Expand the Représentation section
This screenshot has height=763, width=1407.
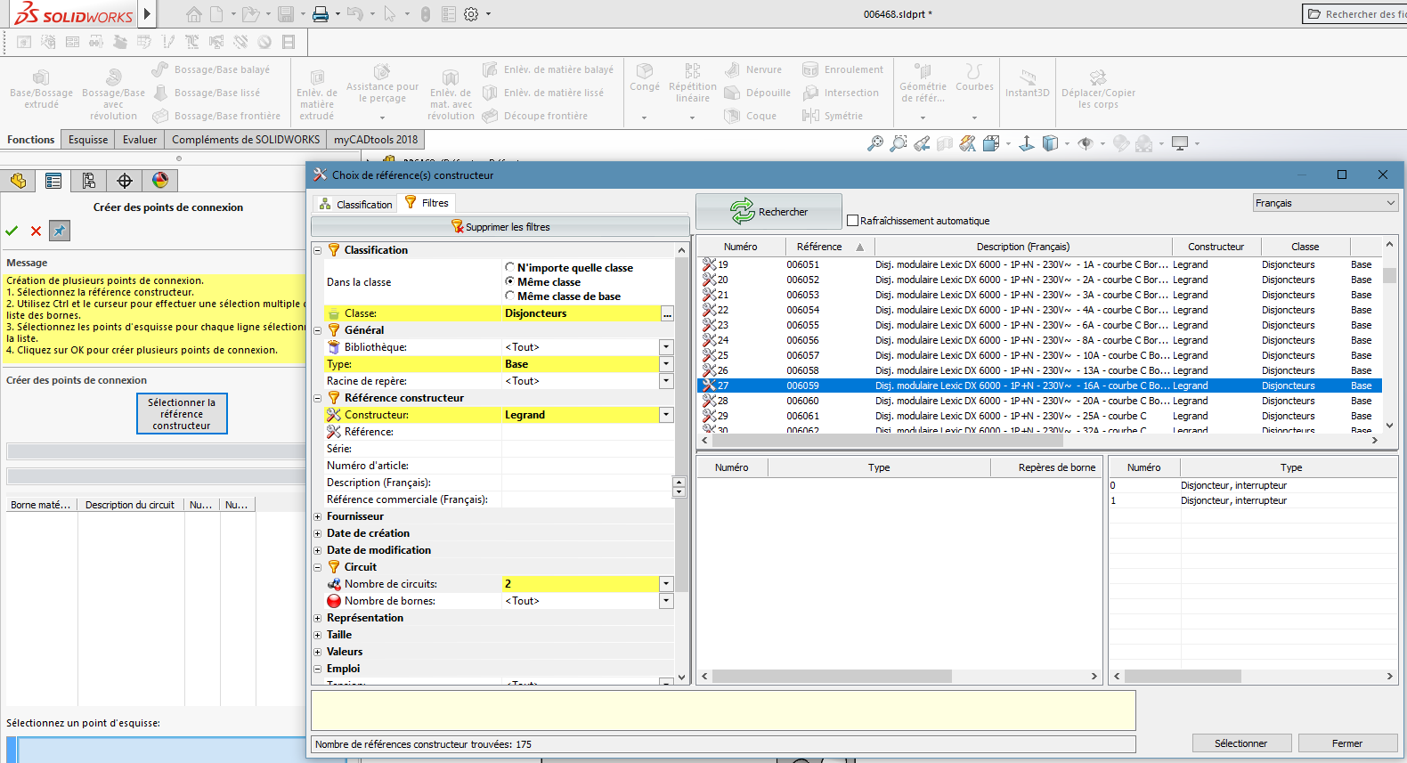[318, 618]
